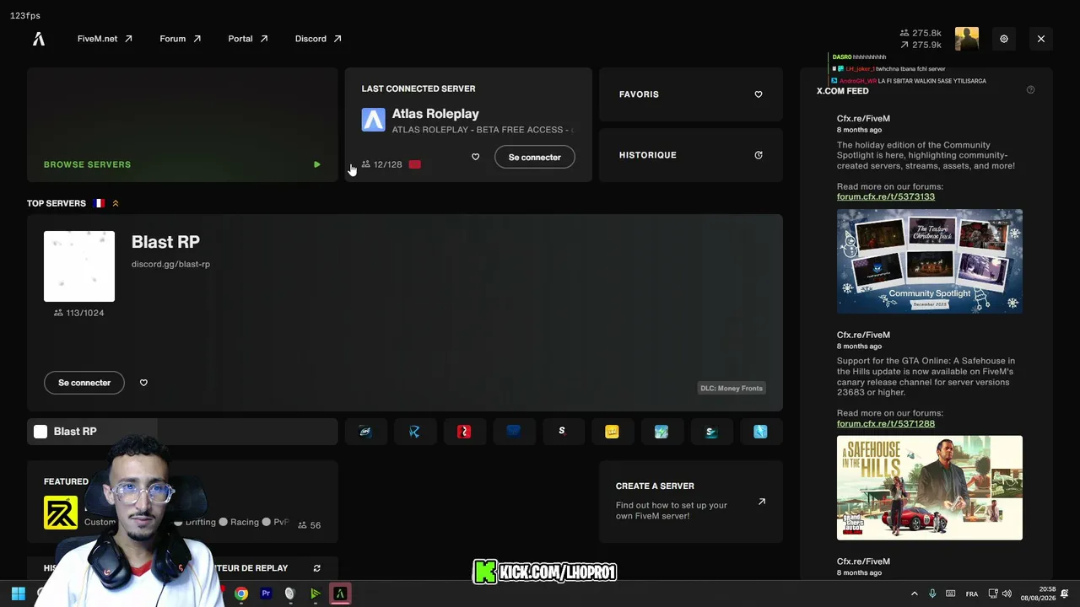Click the French flag next to Top Servers
The height and width of the screenshot is (607, 1080).
click(100, 203)
